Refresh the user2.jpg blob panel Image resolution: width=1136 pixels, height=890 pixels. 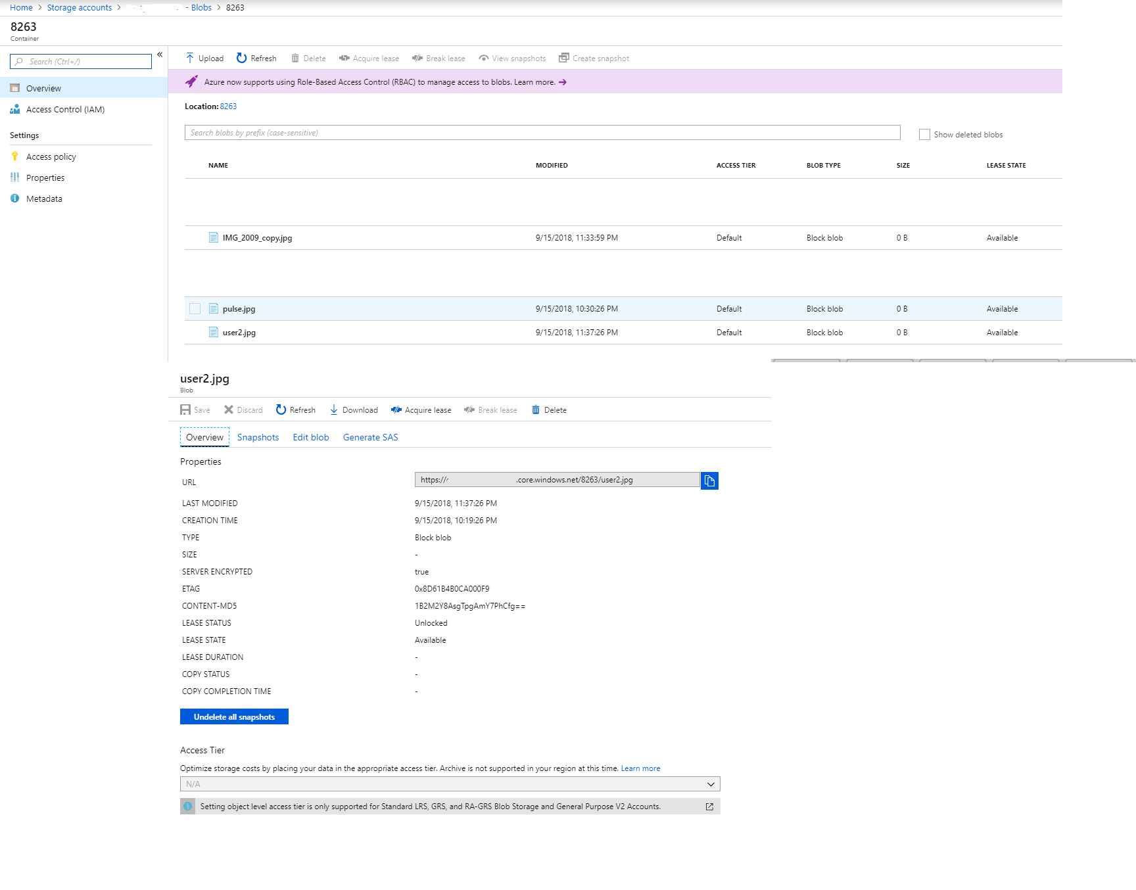coord(296,410)
